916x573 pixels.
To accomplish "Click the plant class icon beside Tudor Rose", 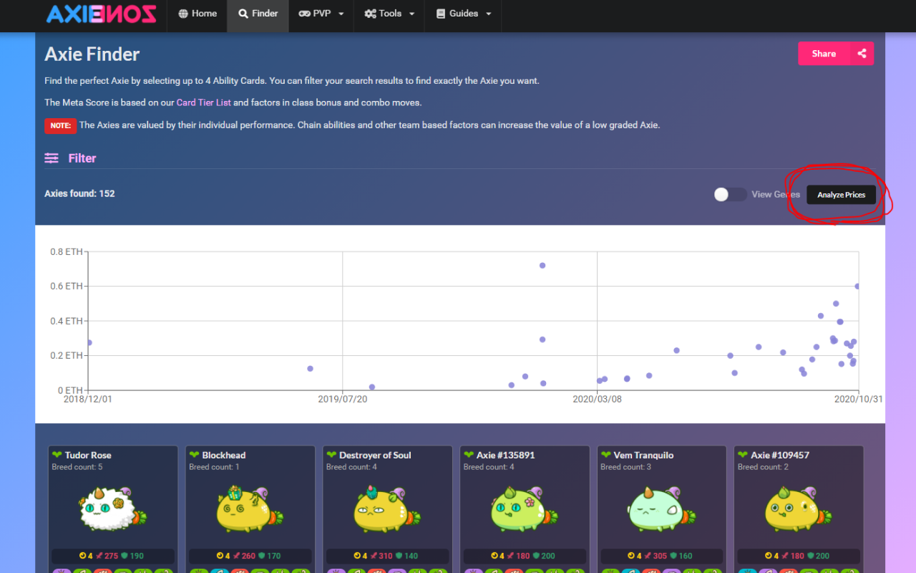I will (x=57, y=455).
